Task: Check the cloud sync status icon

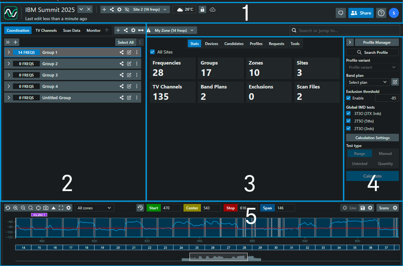Action: click(213, 9)
